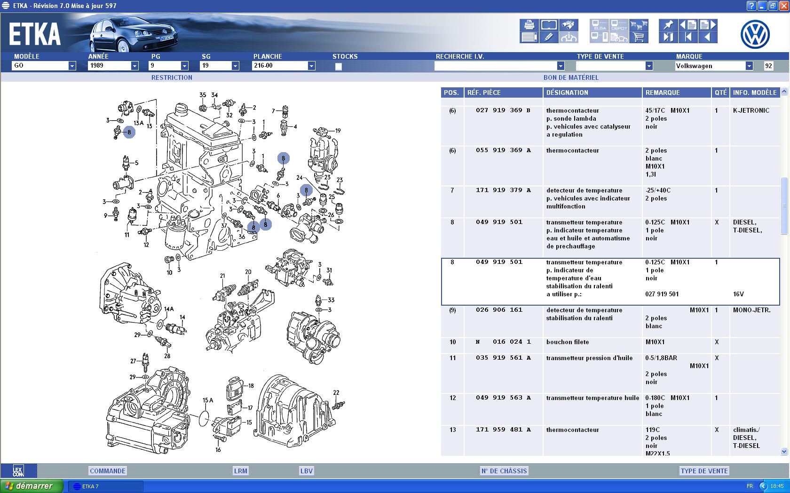Viewport: 790px width, 493px height.
Task: Click TYPE DE VENTE button in bottom bar
Action: pos(704,471)
